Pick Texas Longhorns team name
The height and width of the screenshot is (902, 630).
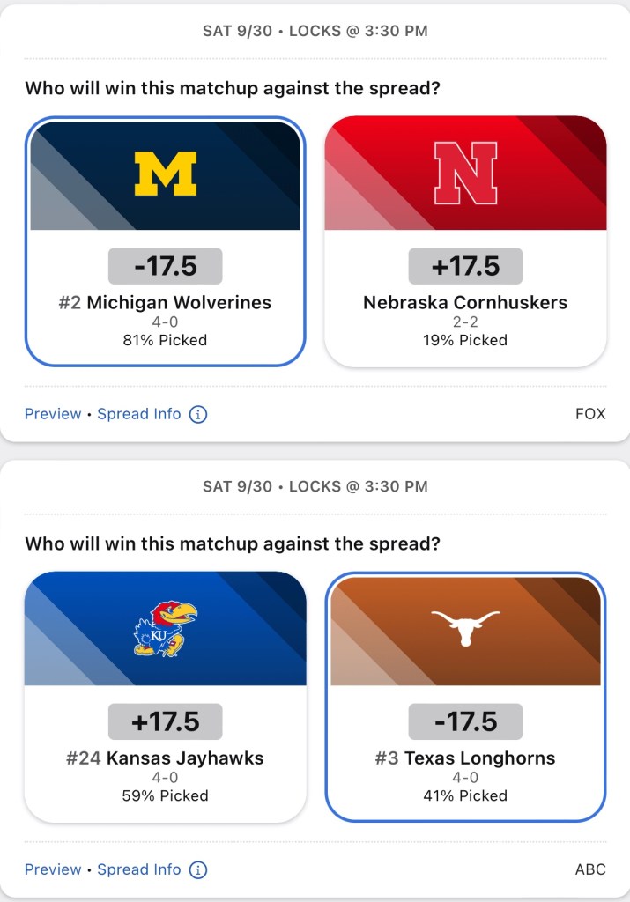pos(479,758)
